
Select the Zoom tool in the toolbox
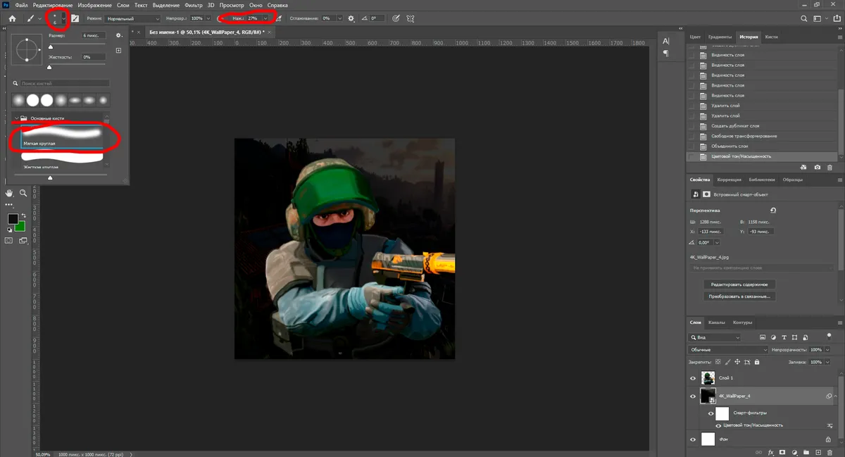pos(23,192)
